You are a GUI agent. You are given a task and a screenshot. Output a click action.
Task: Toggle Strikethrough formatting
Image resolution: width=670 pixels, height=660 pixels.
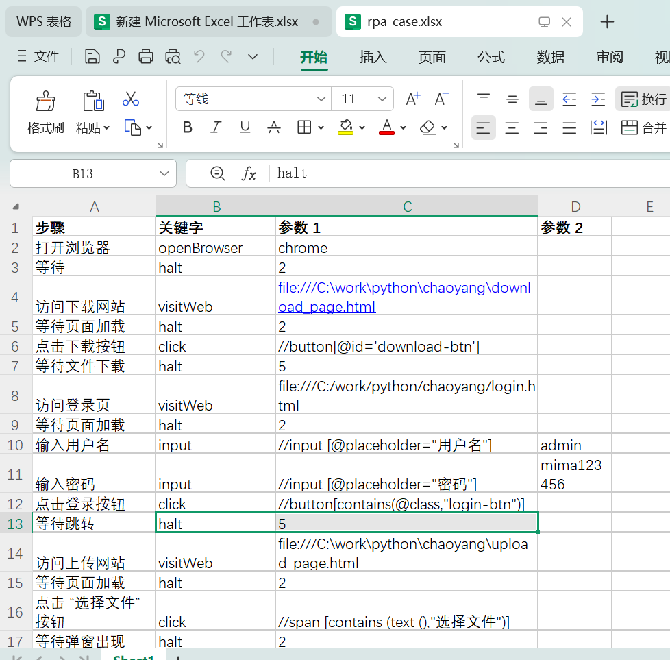click(274, 127)
